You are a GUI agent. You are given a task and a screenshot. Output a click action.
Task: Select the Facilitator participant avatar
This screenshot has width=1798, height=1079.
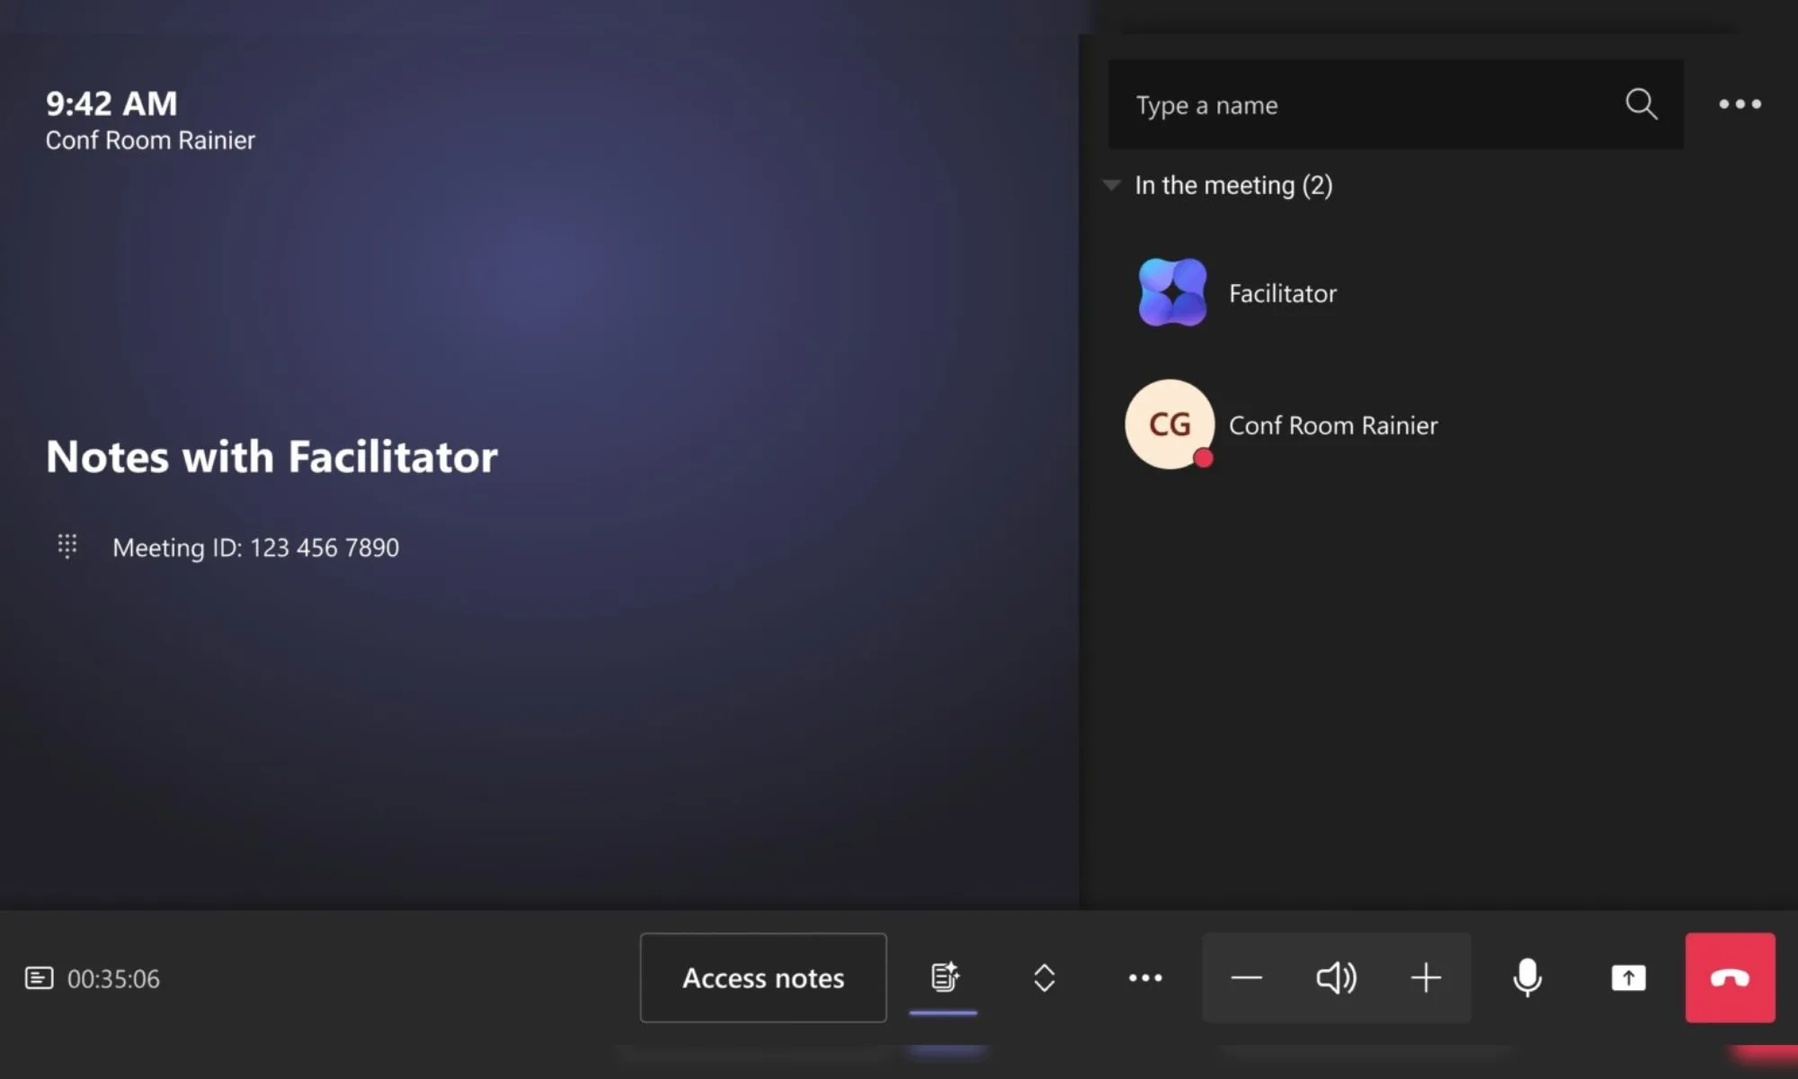pyautogui.click(x=1171, y=292)
